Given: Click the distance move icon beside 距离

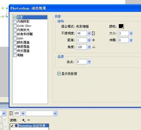Looking at the screenshot, I should click(94, 40).
